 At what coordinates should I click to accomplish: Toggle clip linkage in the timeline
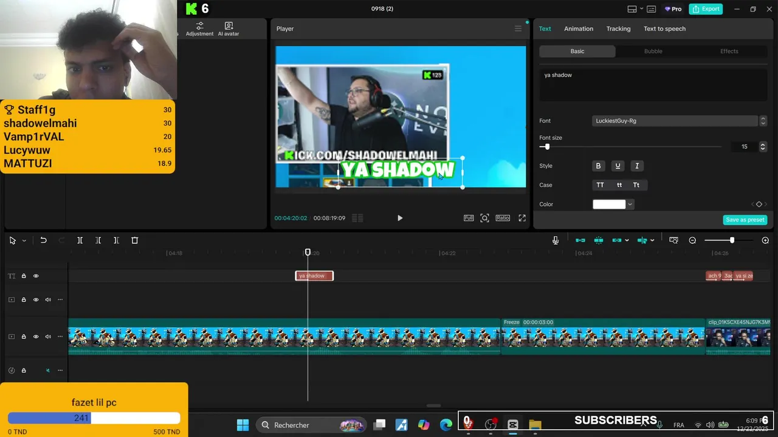point(617,240)
